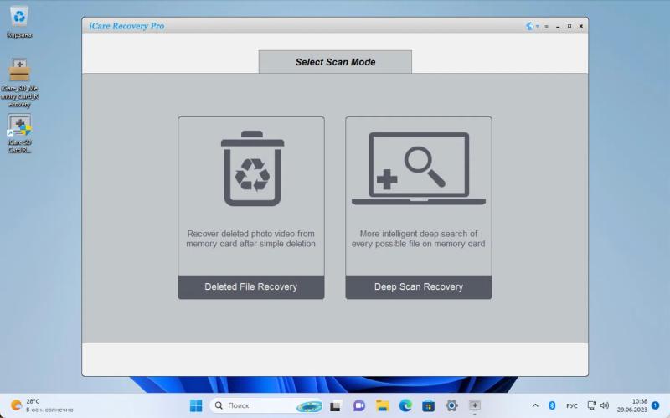This screenshot has width=670, height=418.
Task: Choose the laptop magnifier deep scan icon
Action: coord(418,168)
